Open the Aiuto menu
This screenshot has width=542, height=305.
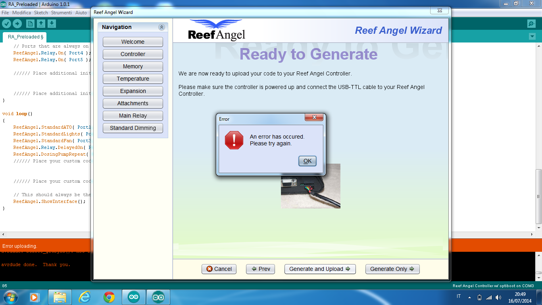(81, 13)
